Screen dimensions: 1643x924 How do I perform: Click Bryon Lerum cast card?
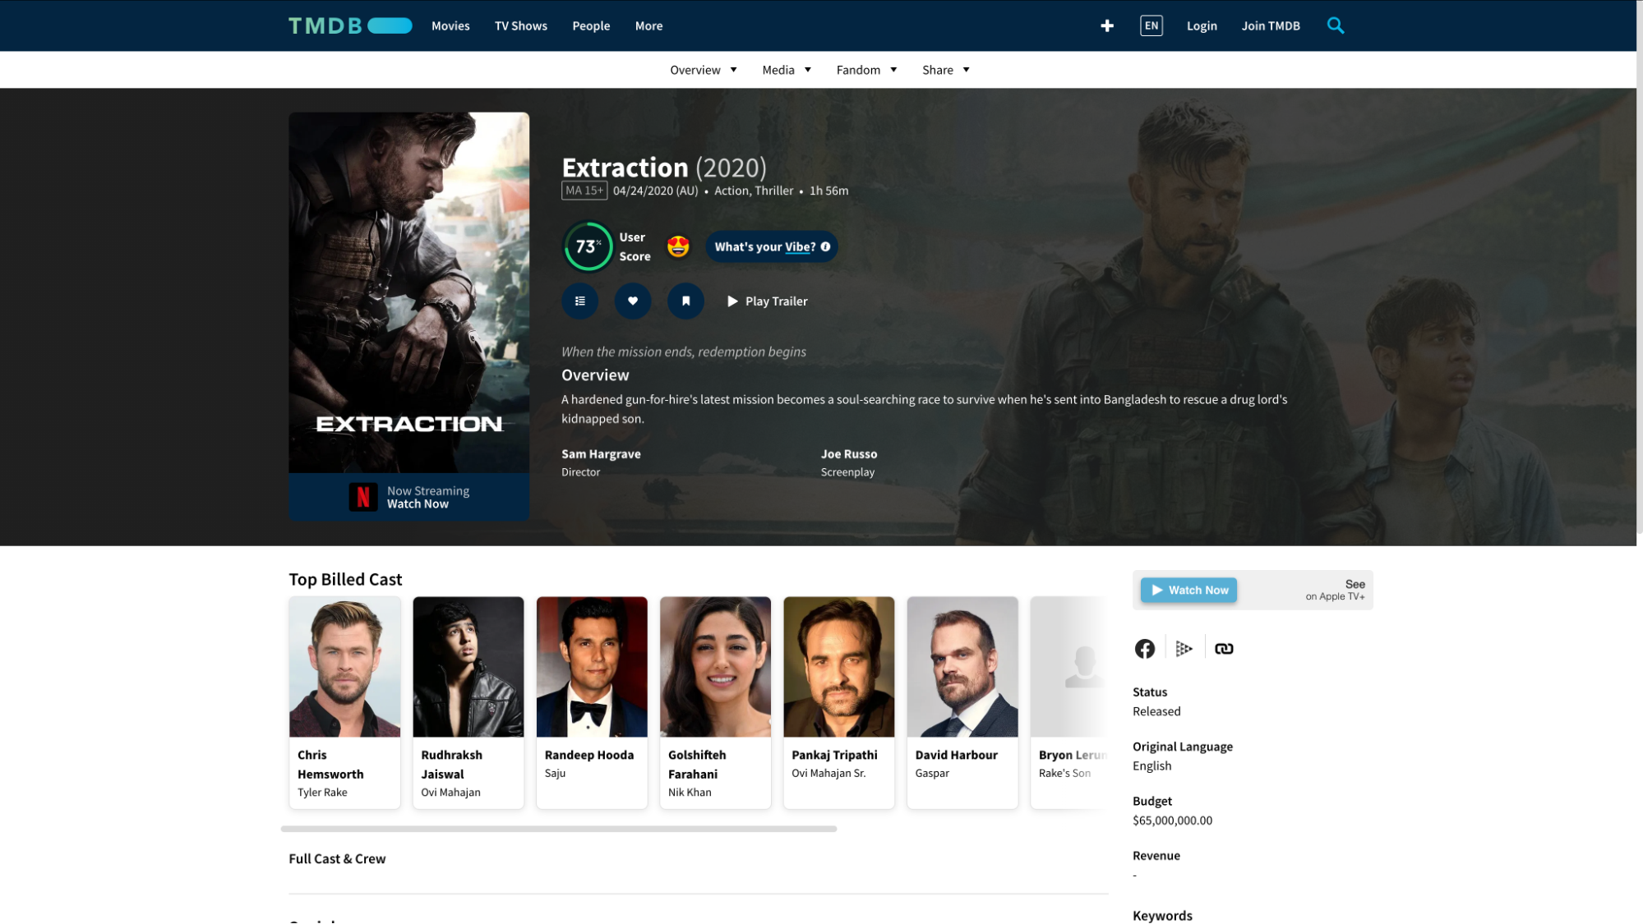1068,703
